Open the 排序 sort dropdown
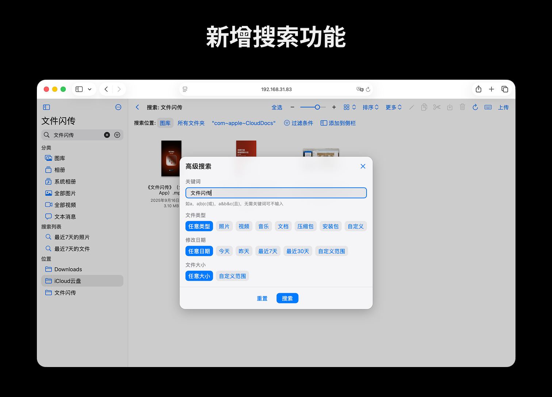The width and height of the screenshot is (552, 397). pos(371,107)
